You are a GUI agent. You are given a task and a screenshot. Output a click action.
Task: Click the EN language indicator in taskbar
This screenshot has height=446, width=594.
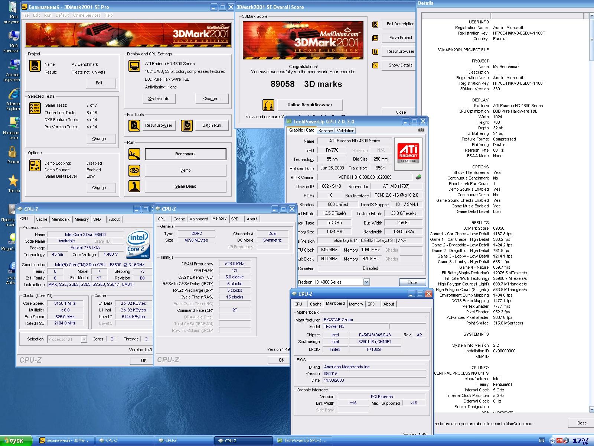[542, 440]
